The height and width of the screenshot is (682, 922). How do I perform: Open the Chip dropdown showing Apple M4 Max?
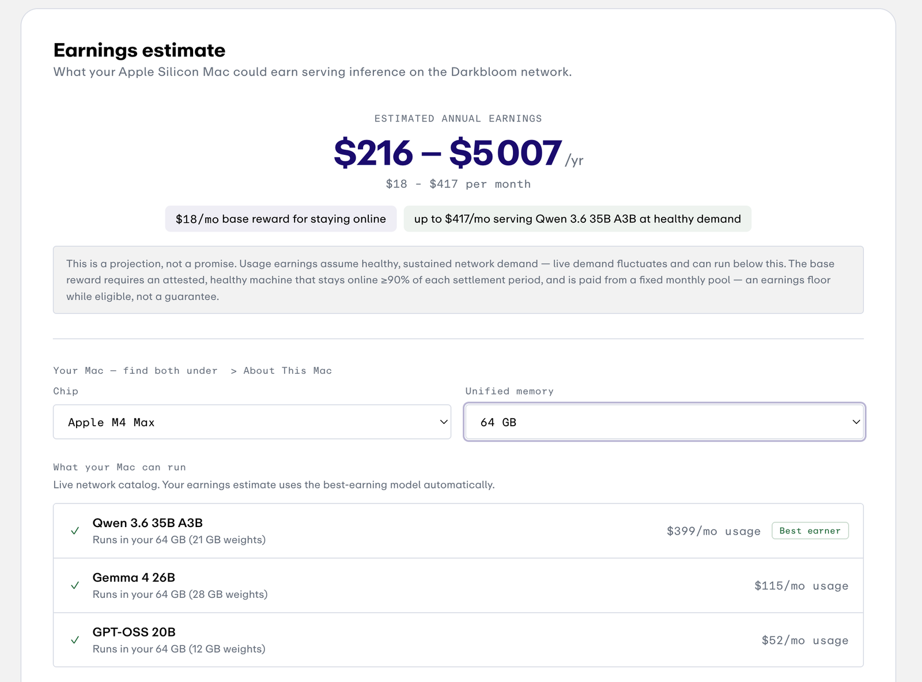(252, 422)
